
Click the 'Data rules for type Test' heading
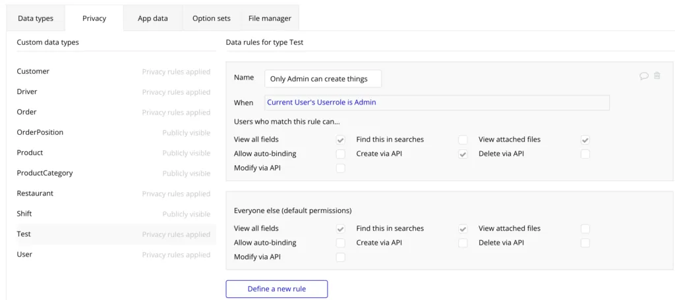tap(264, 42)
